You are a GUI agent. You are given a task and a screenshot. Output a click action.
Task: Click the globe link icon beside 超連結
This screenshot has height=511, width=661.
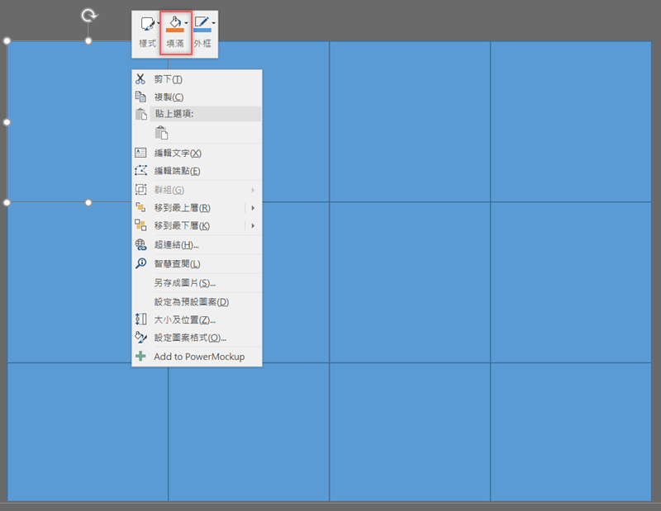click(140, 244)
